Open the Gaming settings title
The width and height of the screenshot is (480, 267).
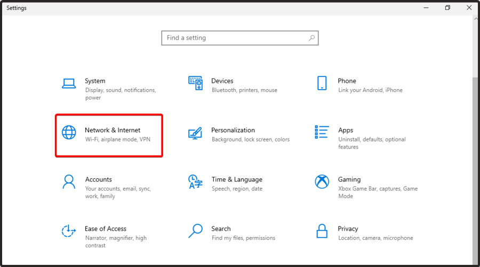tap(349, 179)
